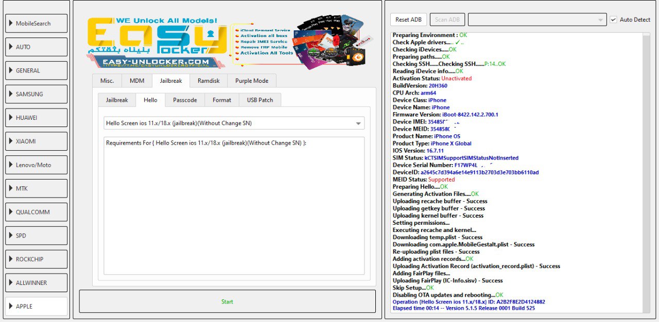The height and width of the screenshot is (322, 659).
Task: Click the 'Device Name: iPhone' log line
Action: [x=421, y=108]
